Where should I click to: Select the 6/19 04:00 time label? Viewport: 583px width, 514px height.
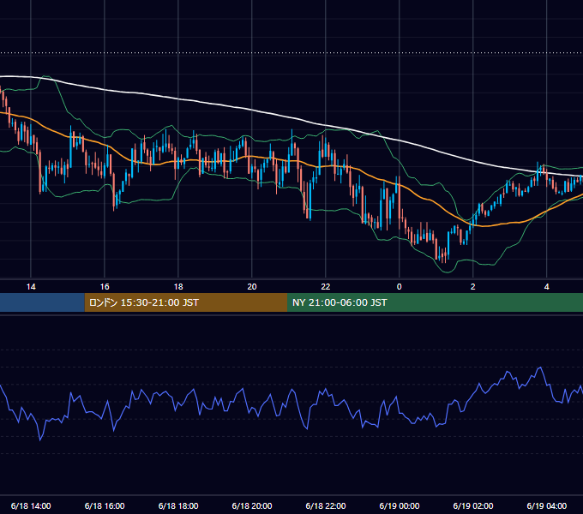click(x=547, y=505)
